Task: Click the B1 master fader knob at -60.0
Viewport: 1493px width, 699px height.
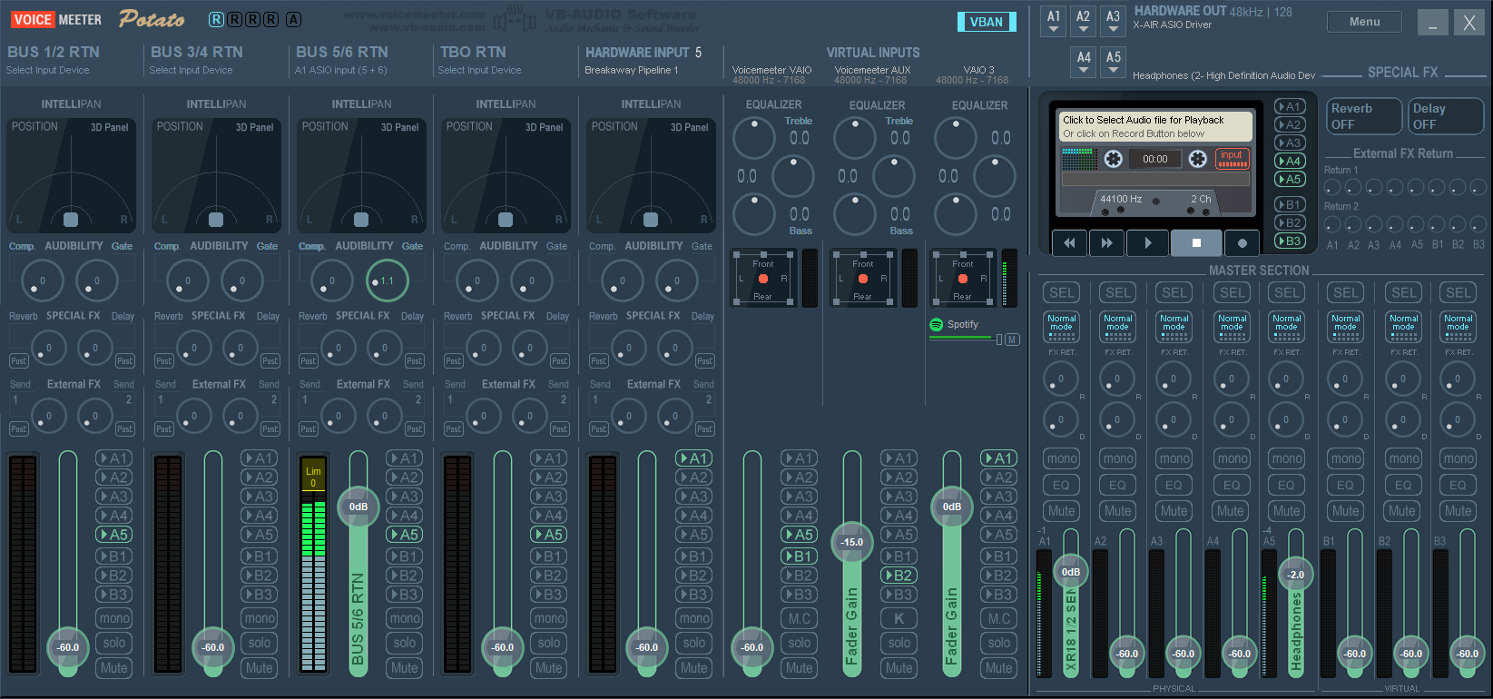Action: [x=1355, y=654]
